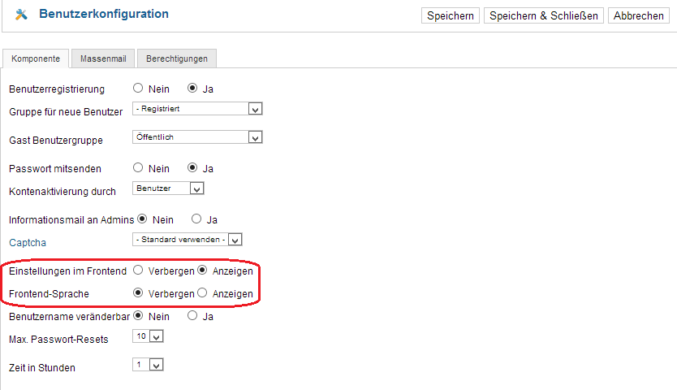Enable Ja for Informationsmail an Admins
Image resolution: width=677 pixels, height=390 pixels.
point(196,219)
